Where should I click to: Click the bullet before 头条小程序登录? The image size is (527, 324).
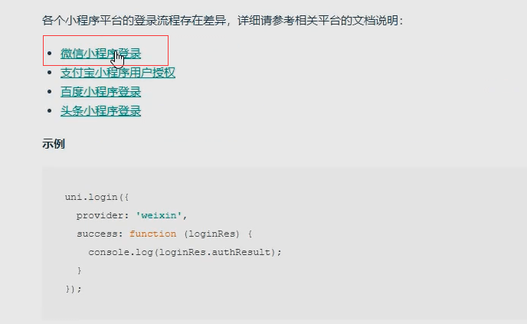(50, 110)
